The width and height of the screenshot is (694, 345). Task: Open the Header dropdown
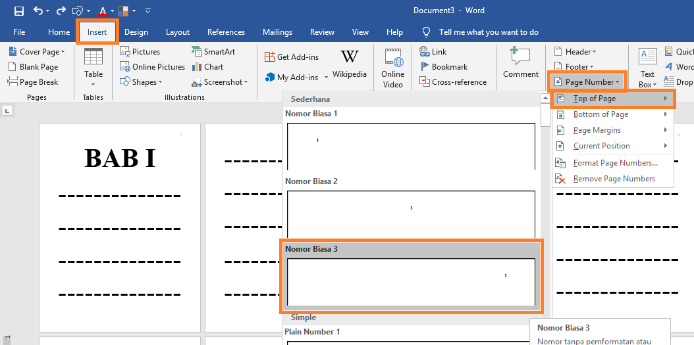pos(575,52)
